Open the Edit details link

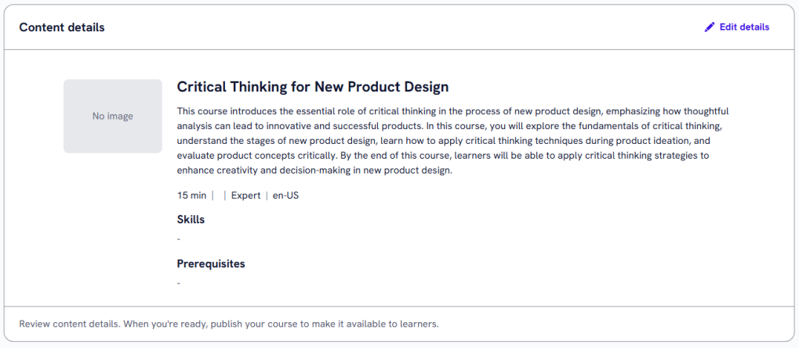[743, 27]
